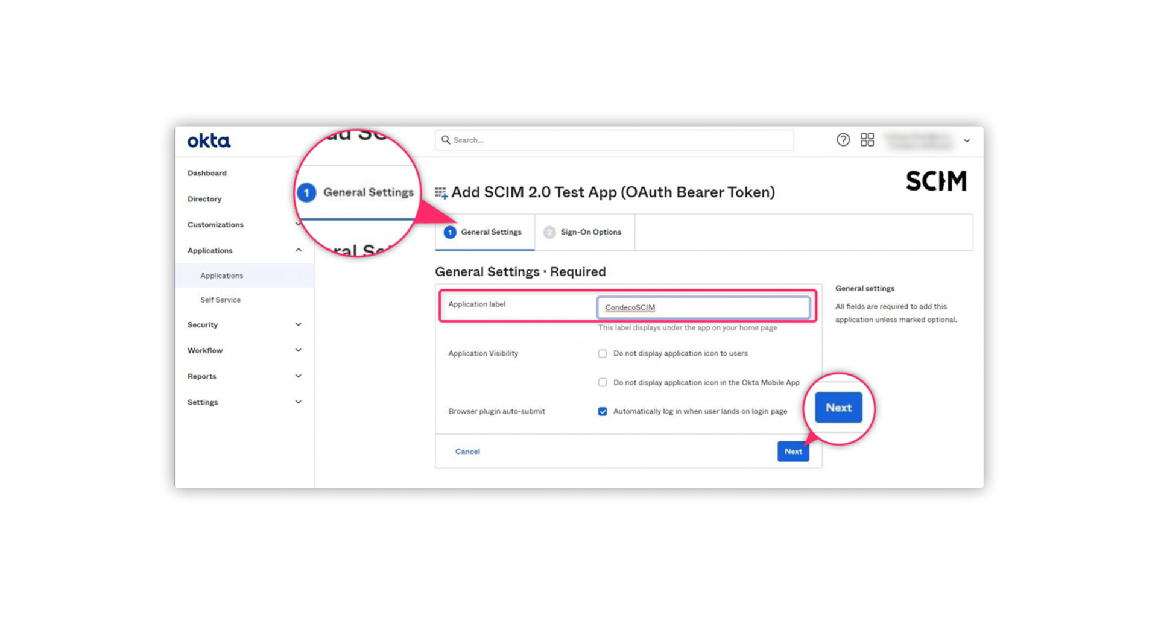Open the Dashboard menu item
This screenshot has width=1158, height=627.
207,173
